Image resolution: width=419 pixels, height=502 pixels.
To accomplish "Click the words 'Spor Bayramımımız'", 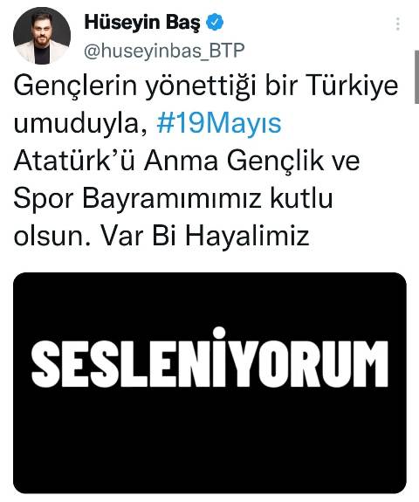I will coord(137,199).
